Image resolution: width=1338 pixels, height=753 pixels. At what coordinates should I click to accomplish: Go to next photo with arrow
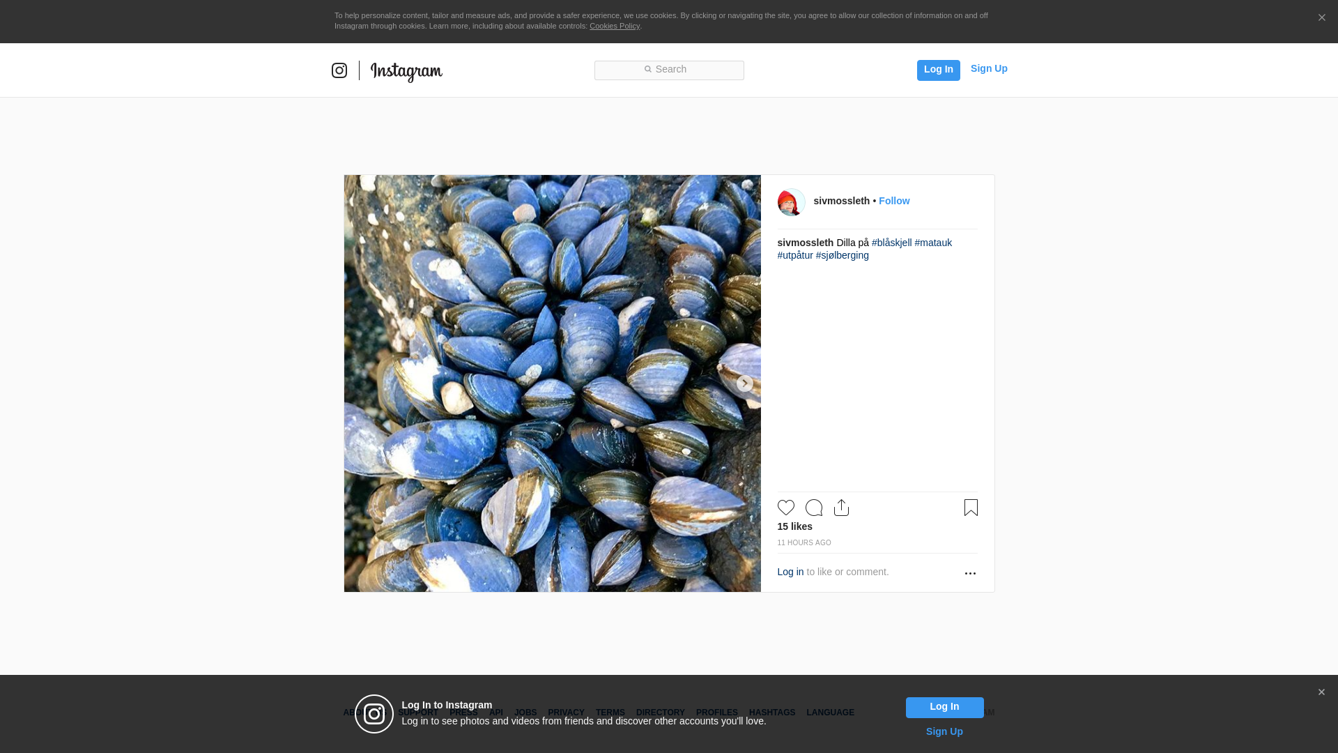point(744,383)
